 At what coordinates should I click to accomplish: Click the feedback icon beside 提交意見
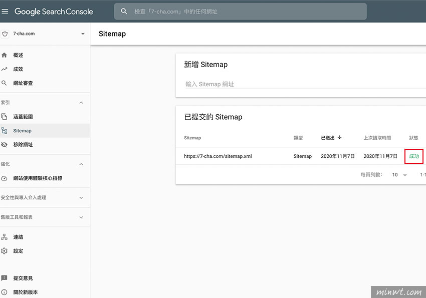[4, 278]
